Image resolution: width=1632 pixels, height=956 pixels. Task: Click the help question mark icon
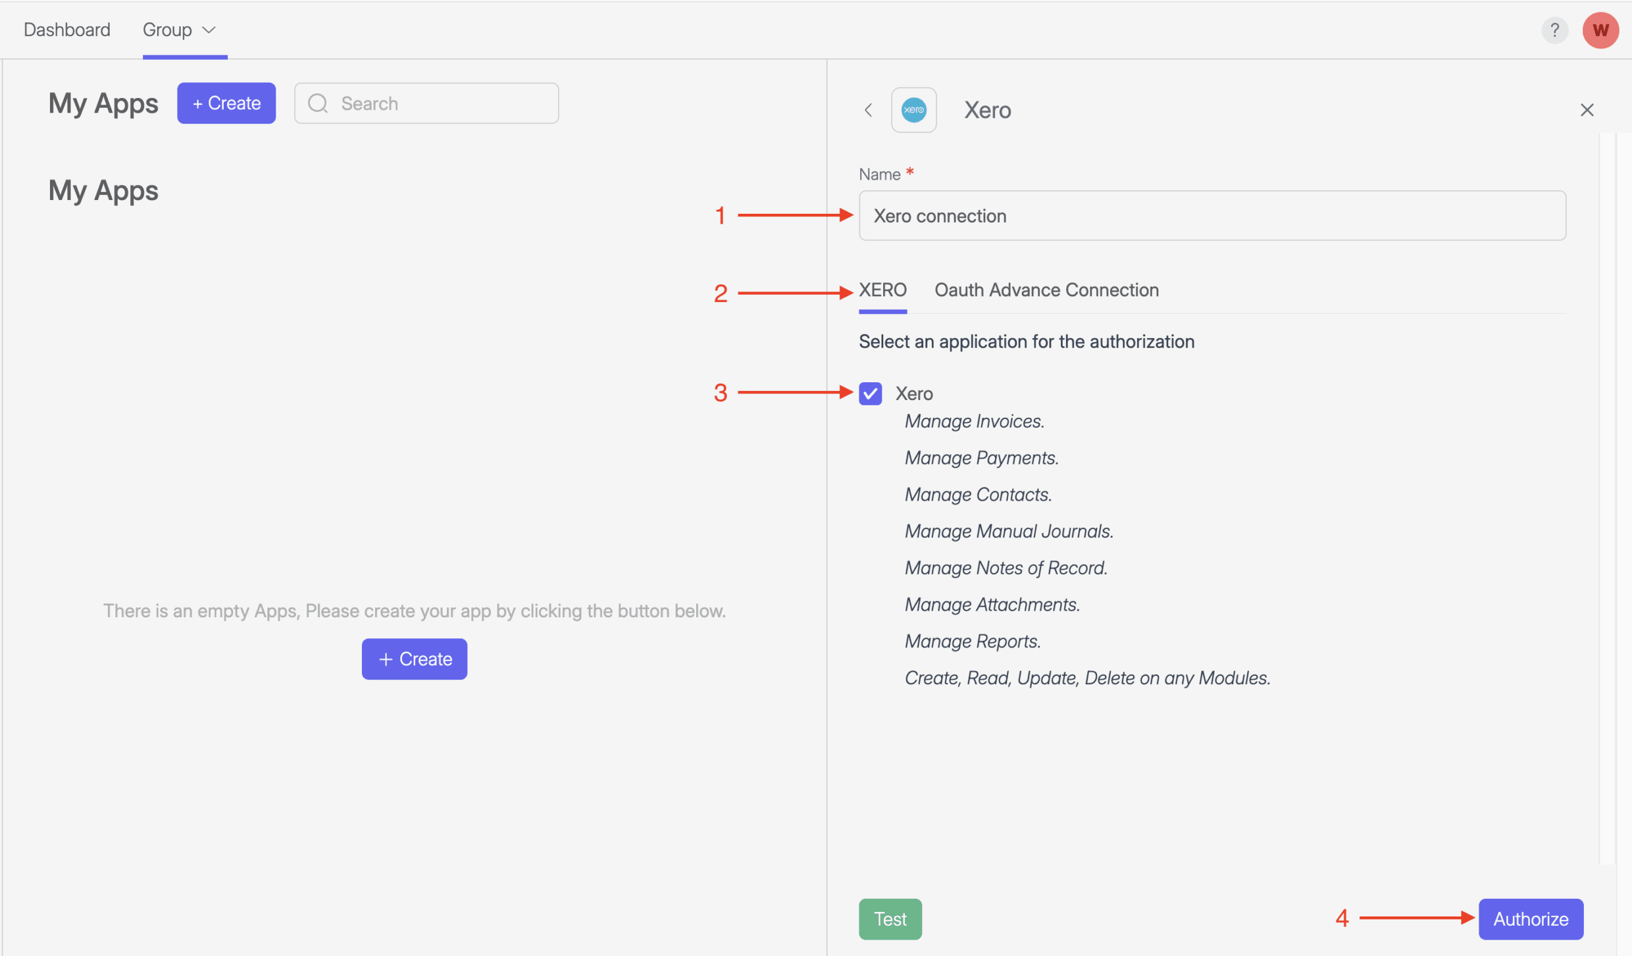click(1554, 30)
